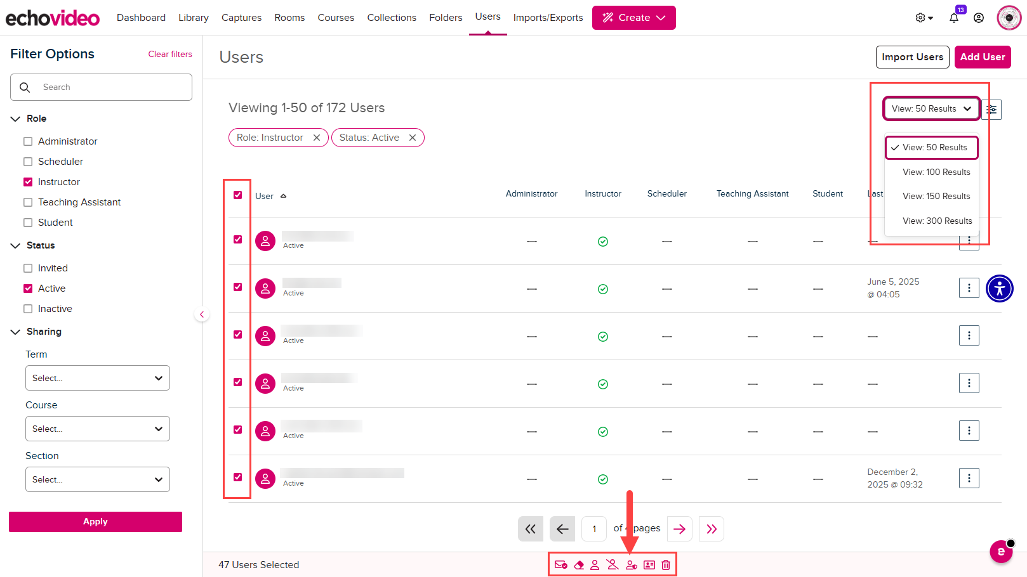Viewport: 1027px width, 577px height.
Task: Toggle the select-all users checkbox
Action: coord(237,195)
